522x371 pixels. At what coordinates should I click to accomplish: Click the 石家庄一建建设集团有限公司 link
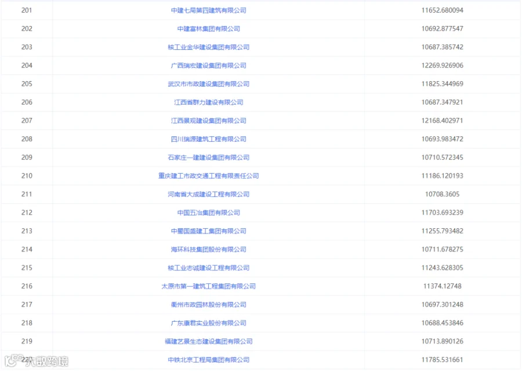[208, 157]
